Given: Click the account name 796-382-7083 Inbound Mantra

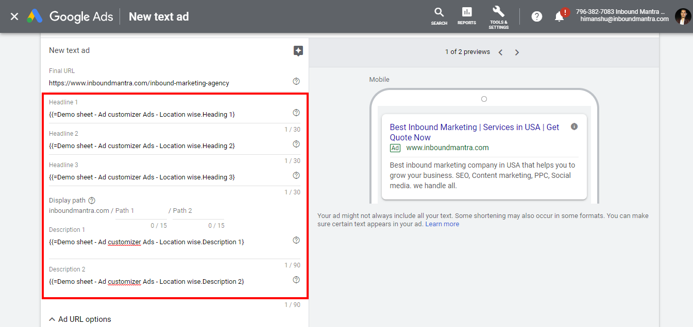Looking at the screenshot, I should [620, 12].
